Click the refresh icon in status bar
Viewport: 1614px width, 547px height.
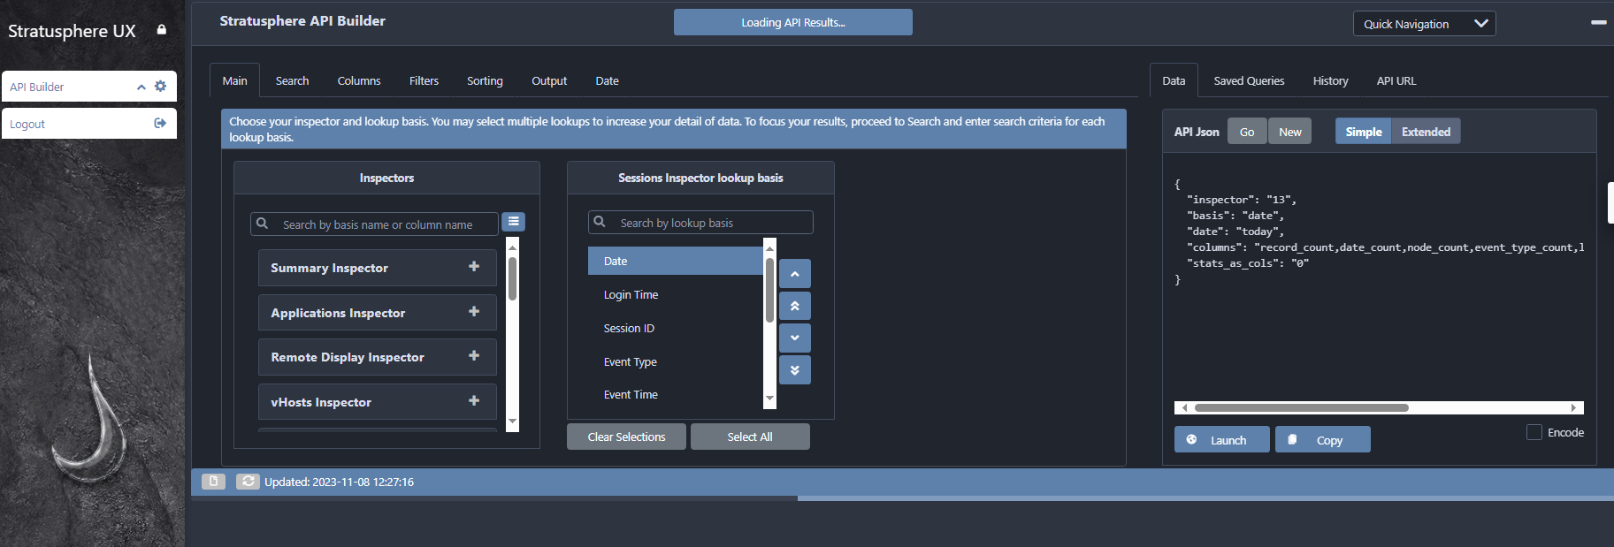click(249, 482)
